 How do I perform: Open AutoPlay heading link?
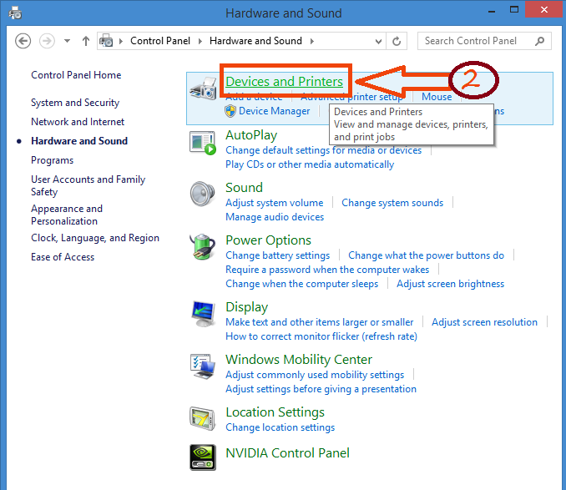(x=251, y=135)
